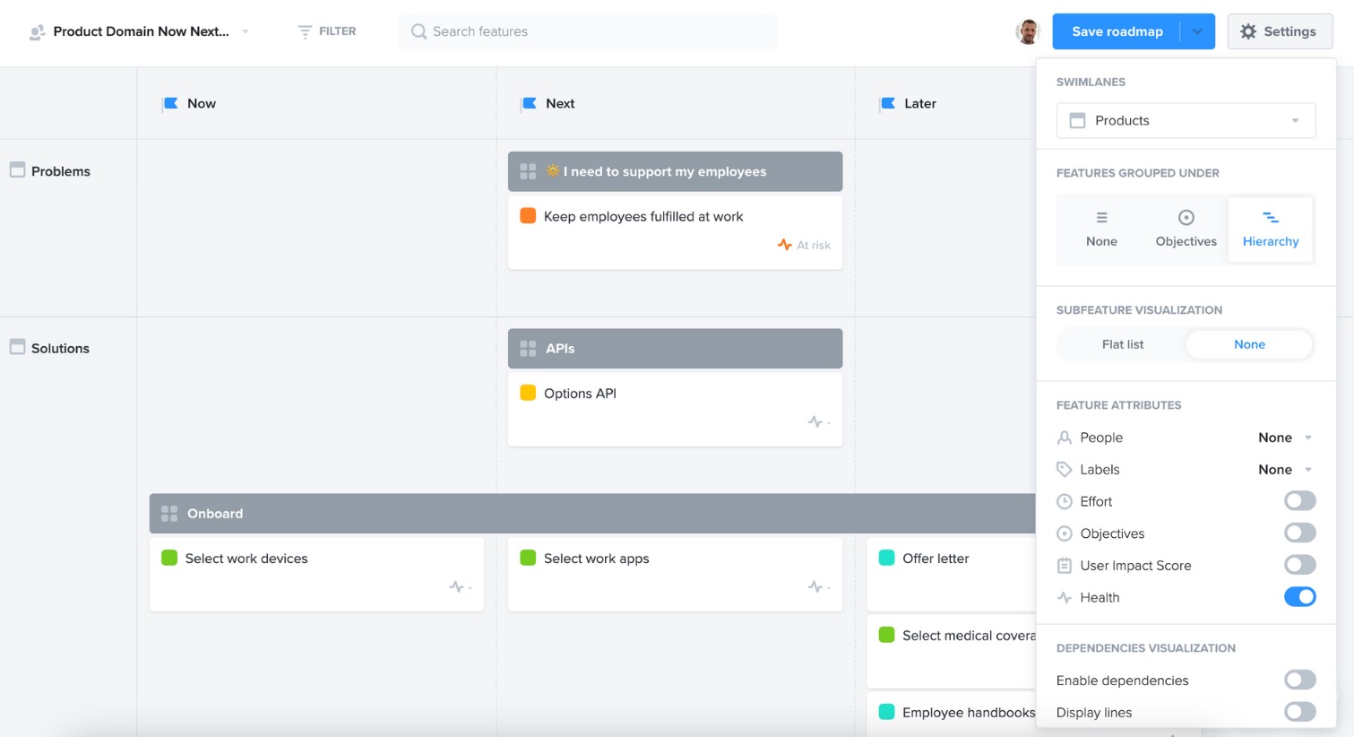
Task: Click the Settings gear icon
Action: pyautogui.click(x=1248, y=31)
